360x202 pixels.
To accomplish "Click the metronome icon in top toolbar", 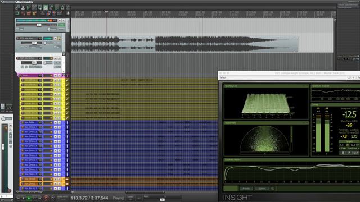I will [62, 7].
